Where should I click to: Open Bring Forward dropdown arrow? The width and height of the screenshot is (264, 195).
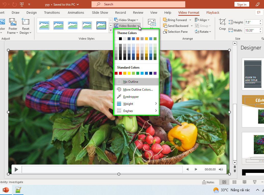click(x=190, y=20)
